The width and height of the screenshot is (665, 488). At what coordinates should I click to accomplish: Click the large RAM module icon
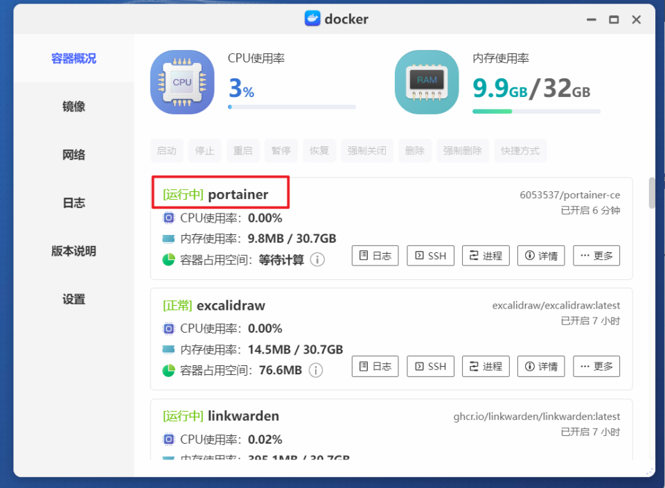click(427, 82)
